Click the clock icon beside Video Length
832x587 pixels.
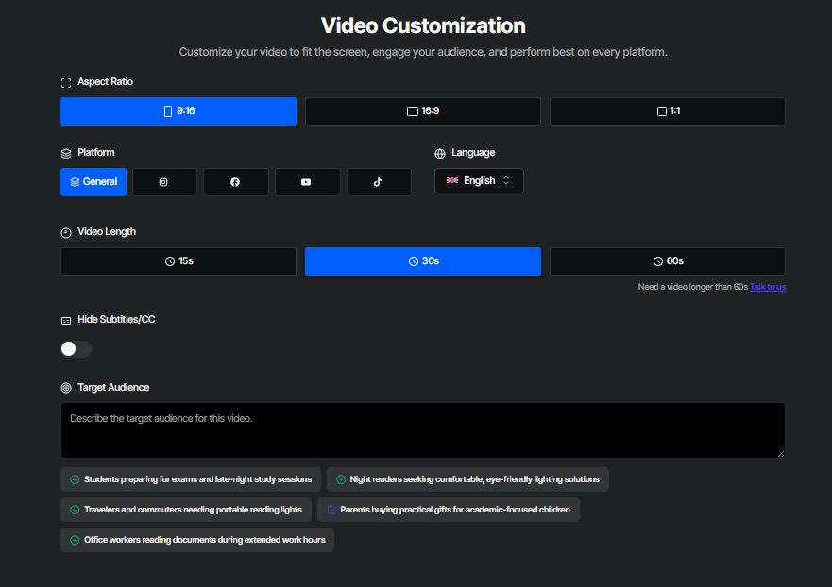tap(65, 231)
